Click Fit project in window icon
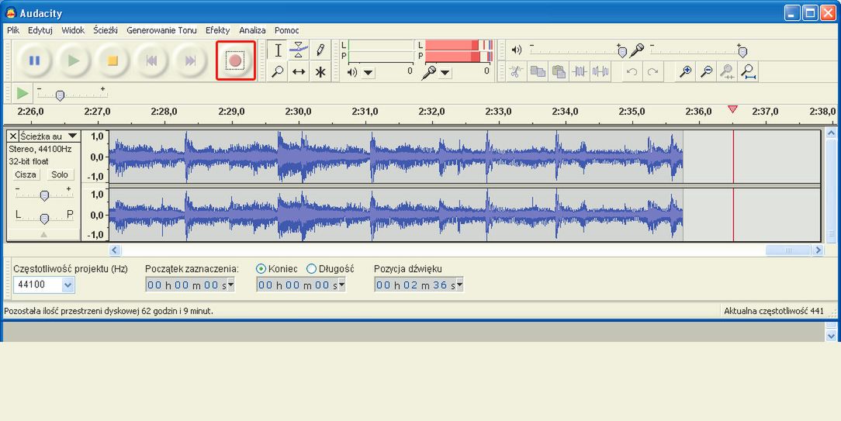 click(749, 71)
